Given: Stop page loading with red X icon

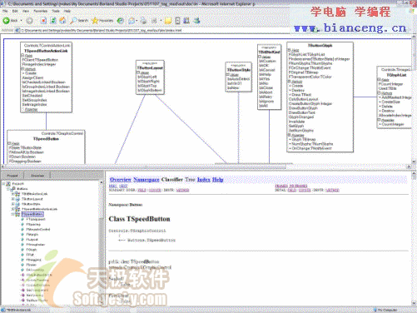Looking at the screenshot, I should [x=43, y=21].
